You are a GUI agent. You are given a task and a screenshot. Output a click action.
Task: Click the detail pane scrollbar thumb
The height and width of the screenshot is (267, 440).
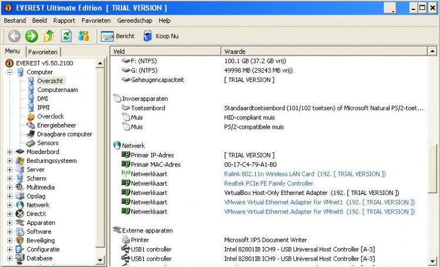pos(432,168)
